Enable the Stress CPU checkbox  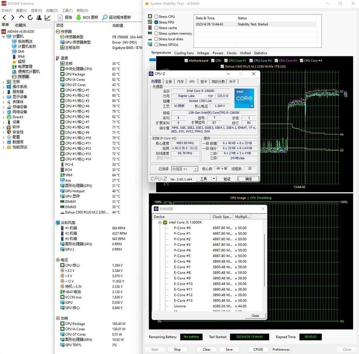pyautogui.click(x=156, y=17)
